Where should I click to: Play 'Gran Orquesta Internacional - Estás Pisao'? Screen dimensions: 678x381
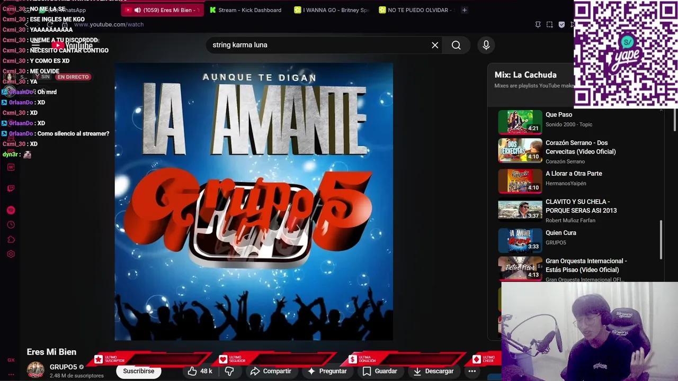tap(586, 265)
